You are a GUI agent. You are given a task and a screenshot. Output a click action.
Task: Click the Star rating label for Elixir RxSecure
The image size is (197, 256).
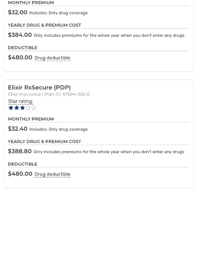pos(21,101)
